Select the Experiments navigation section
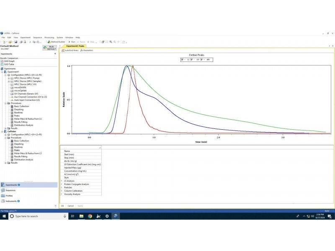The image size is (335, 251). coord(29,185)
